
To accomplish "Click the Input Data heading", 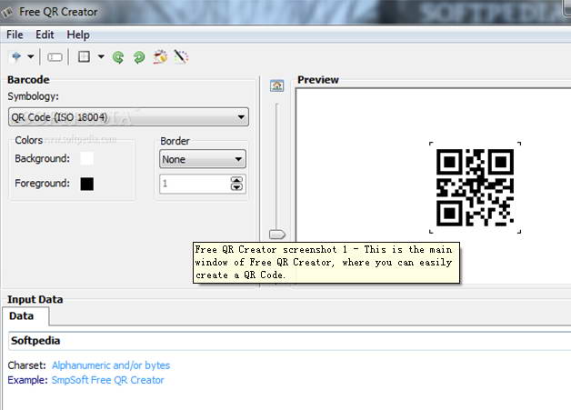I will tap(35, 299).
